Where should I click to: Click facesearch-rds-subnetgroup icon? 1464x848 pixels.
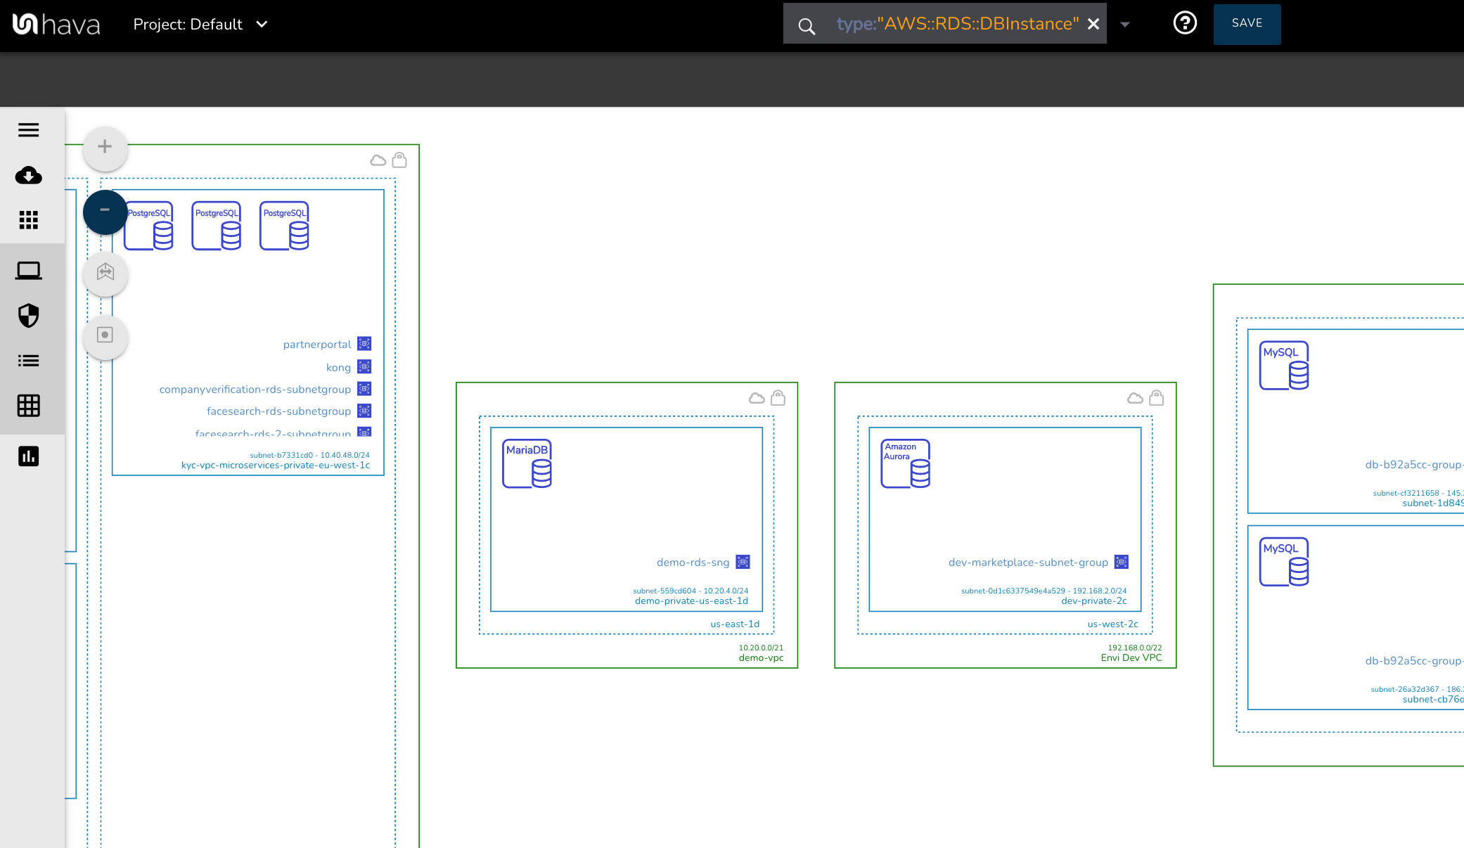(364, 411)
